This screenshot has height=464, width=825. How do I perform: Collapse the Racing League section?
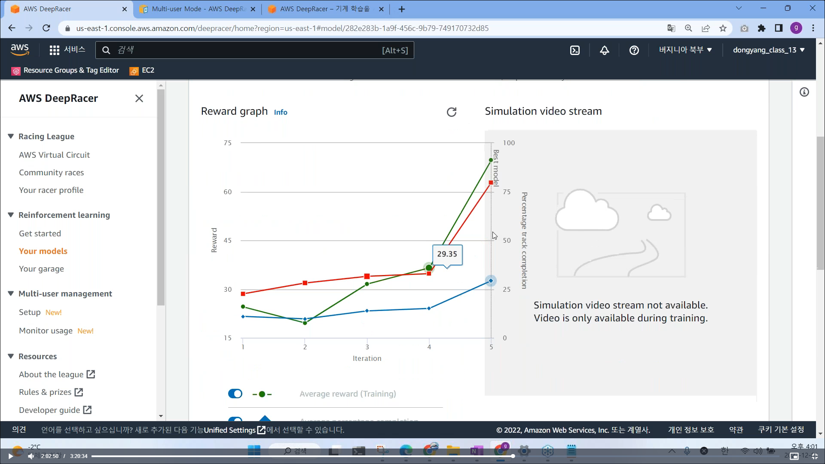click(x=11, y=136)
